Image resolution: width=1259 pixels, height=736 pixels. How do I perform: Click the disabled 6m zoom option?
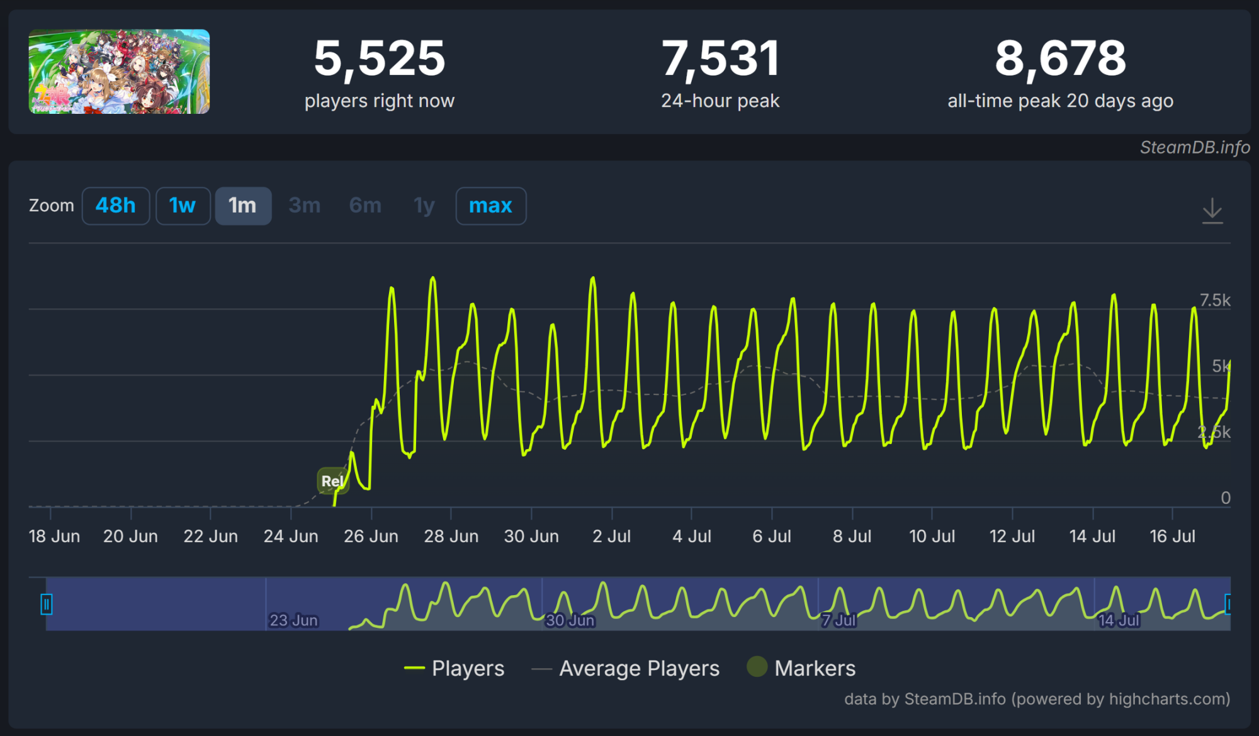[365, 206]
